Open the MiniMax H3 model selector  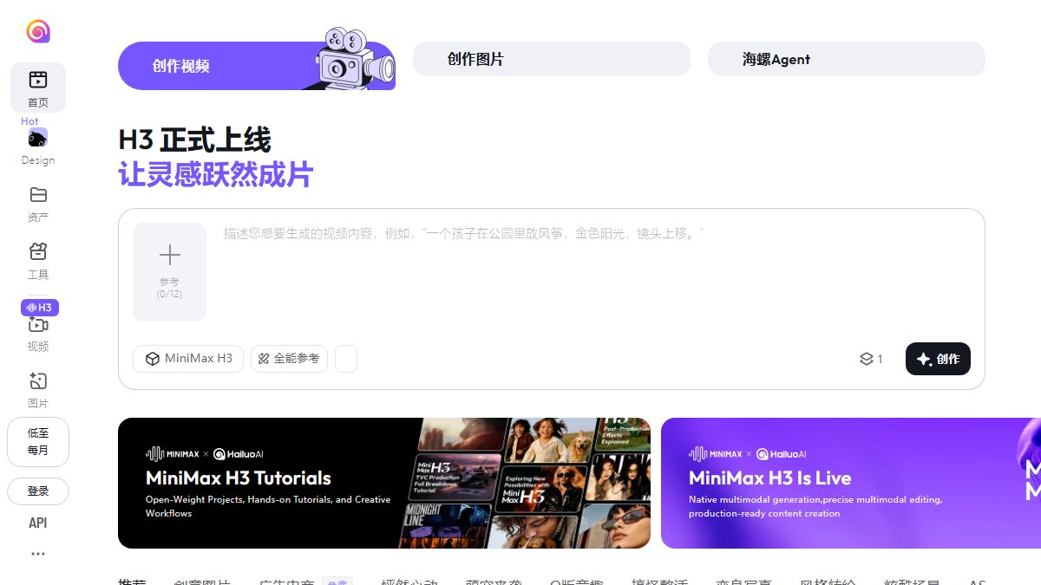coord(189,359)
